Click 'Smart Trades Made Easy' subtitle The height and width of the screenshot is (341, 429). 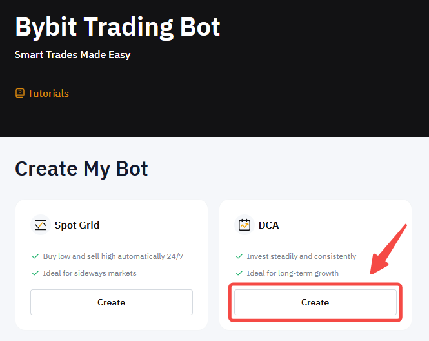72,55
